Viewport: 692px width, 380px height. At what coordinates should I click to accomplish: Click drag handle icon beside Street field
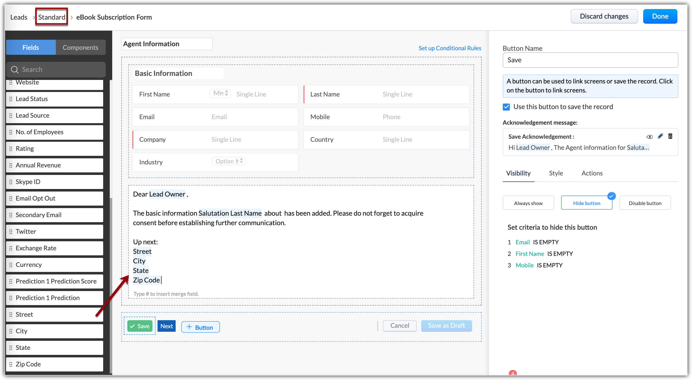tap(11, 314)
